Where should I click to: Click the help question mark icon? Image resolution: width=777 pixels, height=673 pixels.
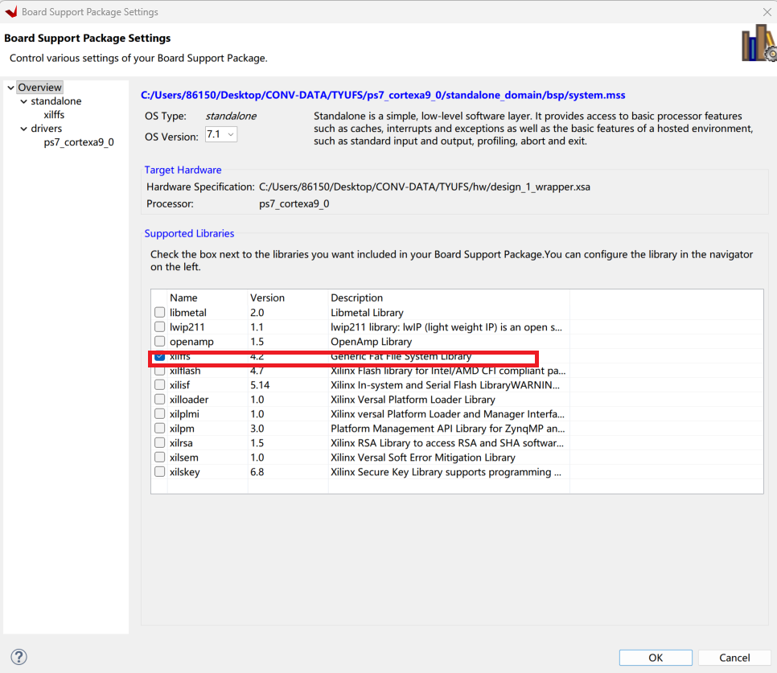click(x=18, y=657)
